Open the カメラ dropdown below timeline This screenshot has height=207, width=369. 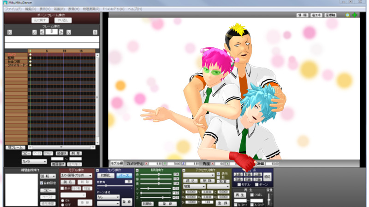(34, 161)
